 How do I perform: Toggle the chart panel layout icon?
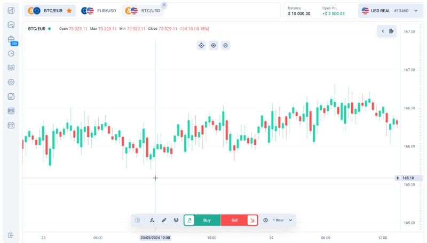point(138,220)
